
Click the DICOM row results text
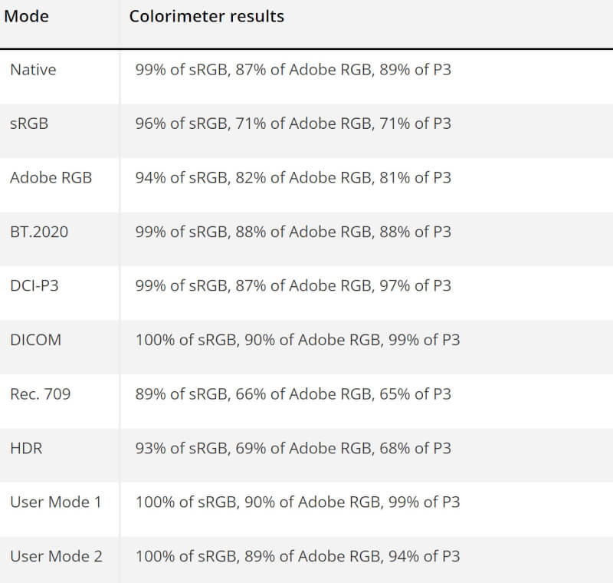click(297, 340)
